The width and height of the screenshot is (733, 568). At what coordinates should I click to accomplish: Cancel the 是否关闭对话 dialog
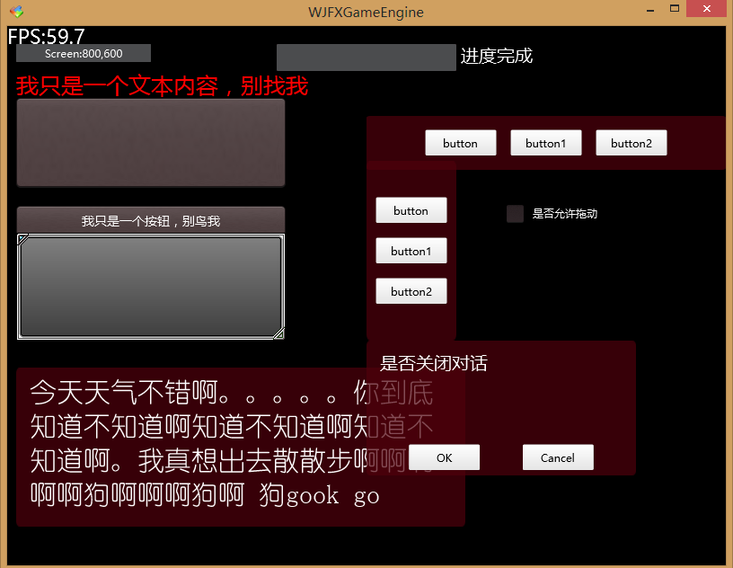coord(558,457)
